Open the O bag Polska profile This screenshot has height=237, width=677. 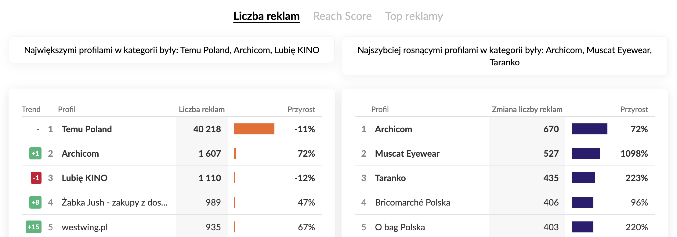coord(400,227)
